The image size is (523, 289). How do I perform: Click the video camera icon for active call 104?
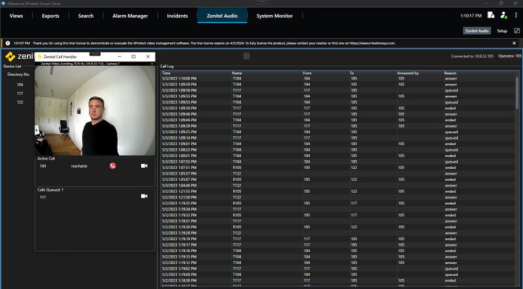click(x=144, y=166)
